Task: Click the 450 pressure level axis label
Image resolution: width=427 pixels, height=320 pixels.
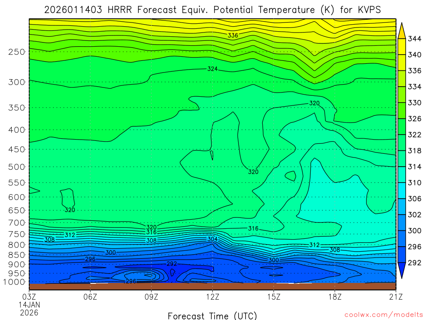Action: pyautogui.click(x=17, y=150)
